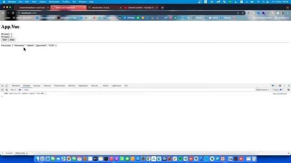Open Chrome File menu
Image resolution: width=291 pixels, height=163 pixels.
[x=20, y=2]
